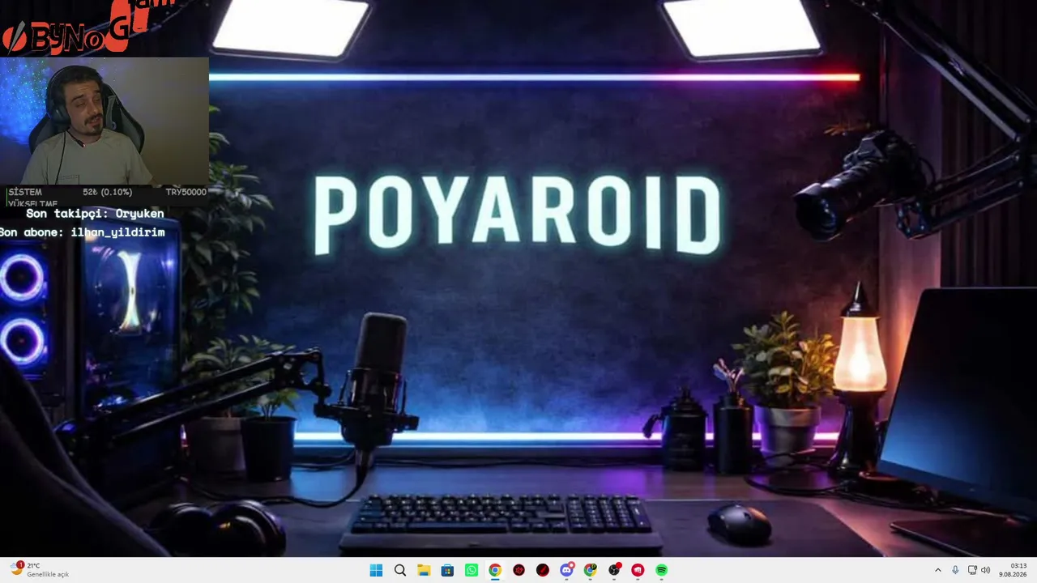
Task: Open the Microsoft Store taskbar icon
Action: click(x=447, y=570)
